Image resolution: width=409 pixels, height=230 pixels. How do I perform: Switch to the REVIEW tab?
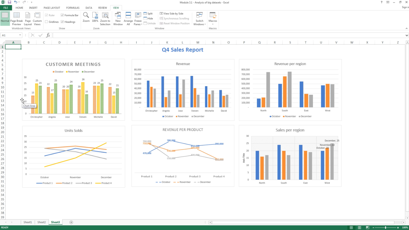[x=103, y=8]
